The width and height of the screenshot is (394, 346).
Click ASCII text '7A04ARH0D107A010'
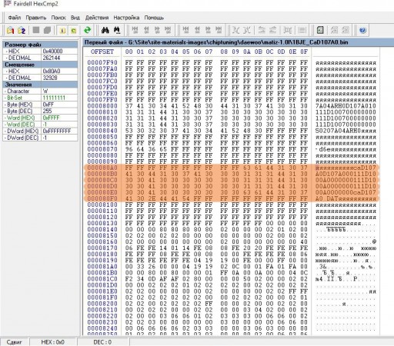(346, 106)
